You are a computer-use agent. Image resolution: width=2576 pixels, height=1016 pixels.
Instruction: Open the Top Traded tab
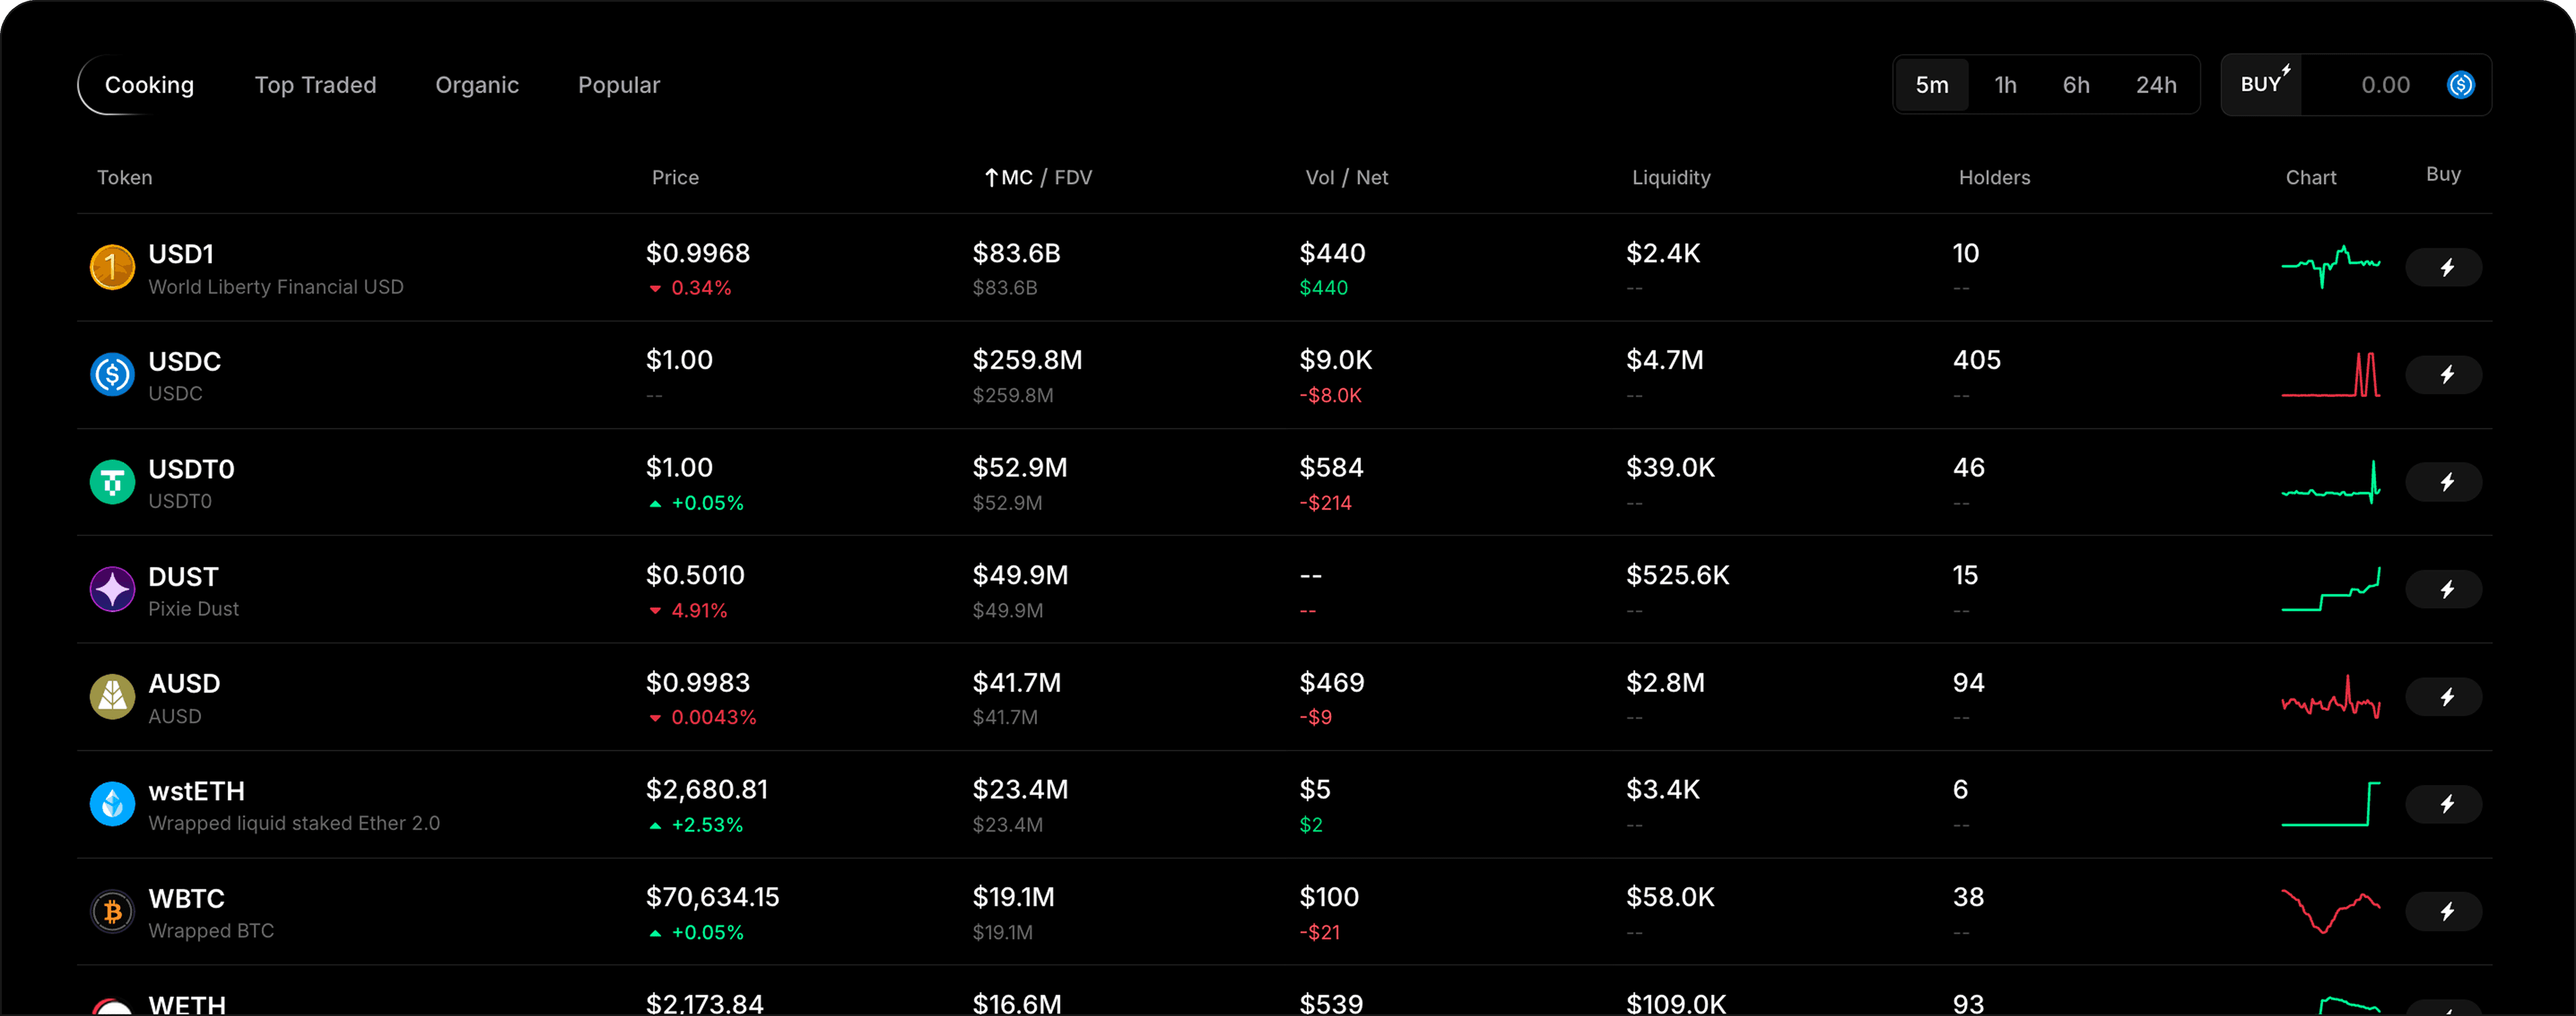coord(315,85)
